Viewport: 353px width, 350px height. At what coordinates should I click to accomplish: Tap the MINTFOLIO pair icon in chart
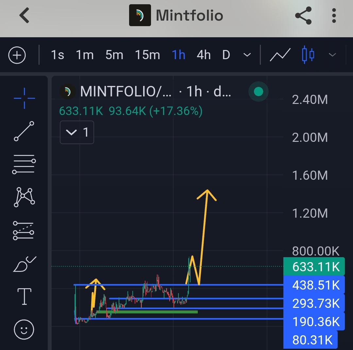tap(67, 92)
